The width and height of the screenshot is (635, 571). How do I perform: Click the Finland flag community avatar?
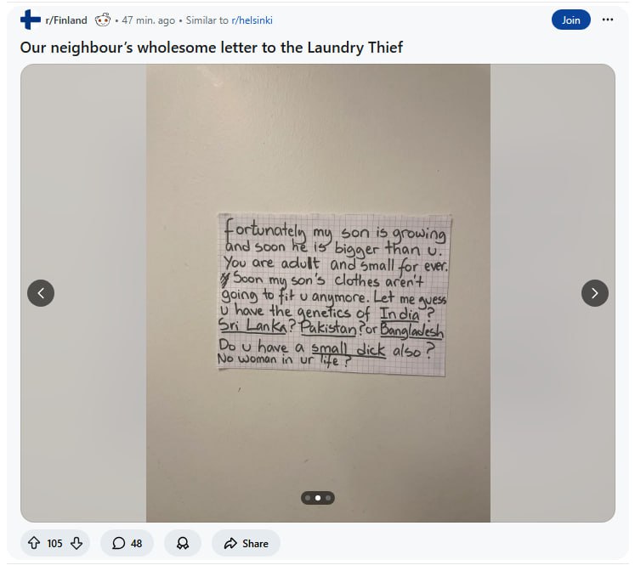click(31, 20)
